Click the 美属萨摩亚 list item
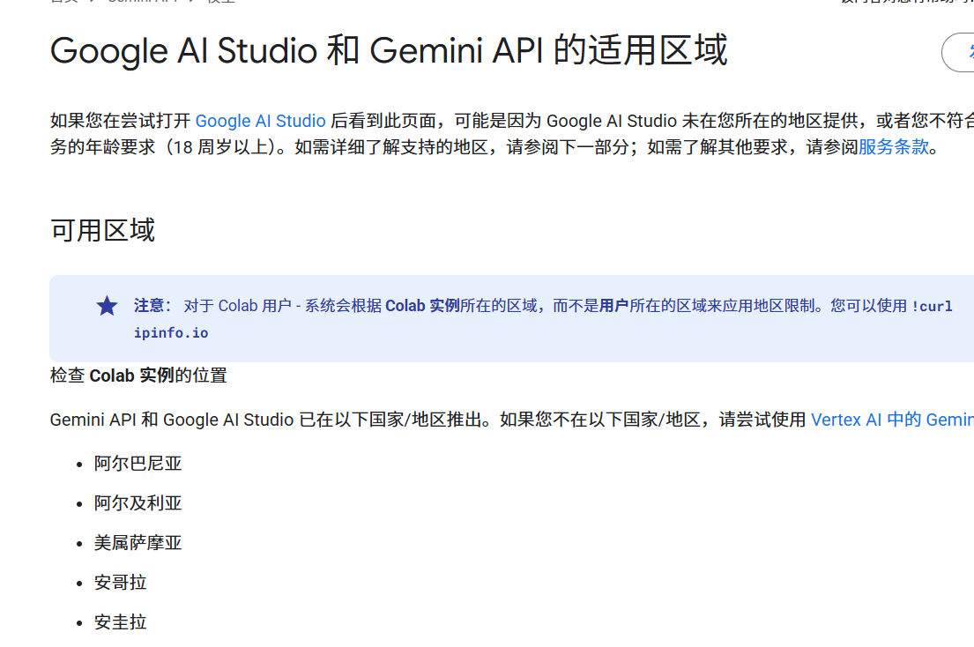 138,543
